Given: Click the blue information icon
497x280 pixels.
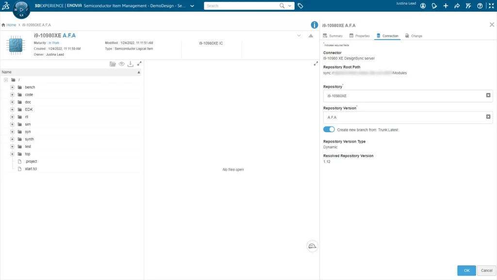Looking at the screenshot, I should pos(314,25).
